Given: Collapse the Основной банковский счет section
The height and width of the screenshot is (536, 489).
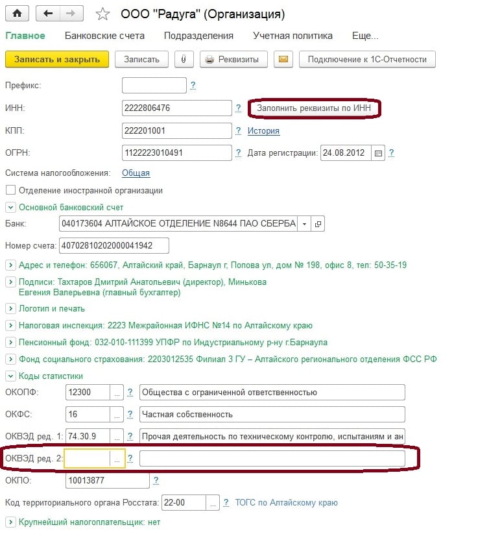Looking at the screenshot, I should click(x=10, y=208).
